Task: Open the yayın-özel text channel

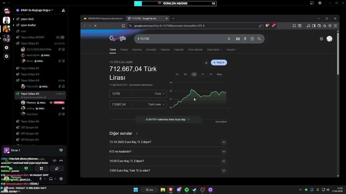Action: pos(40,19)
